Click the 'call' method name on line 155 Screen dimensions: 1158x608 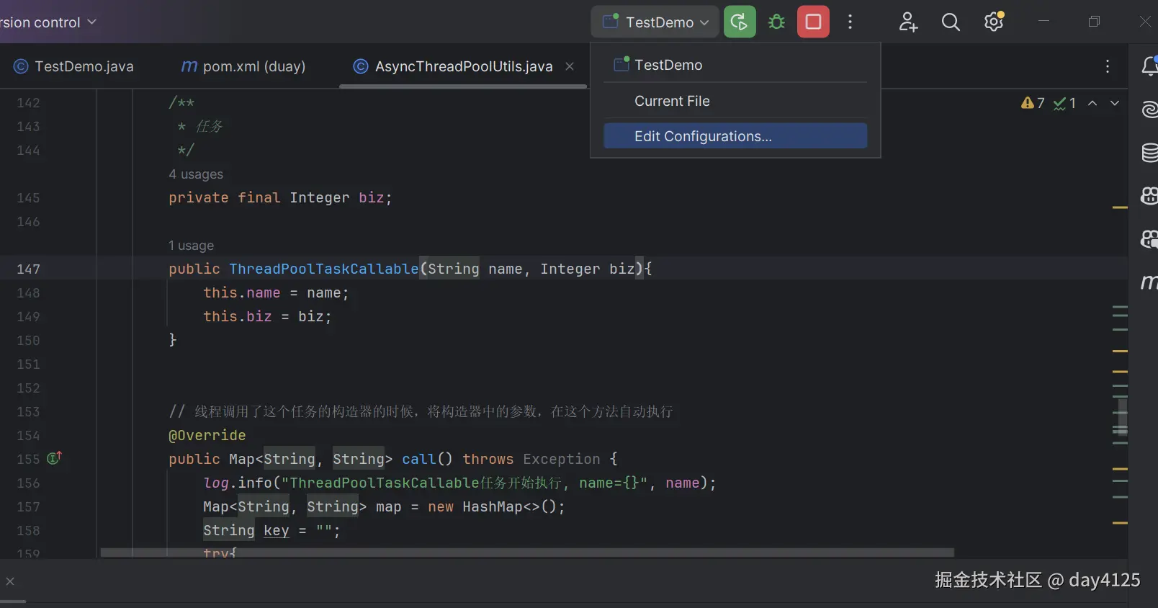click(x=418, y=459)
